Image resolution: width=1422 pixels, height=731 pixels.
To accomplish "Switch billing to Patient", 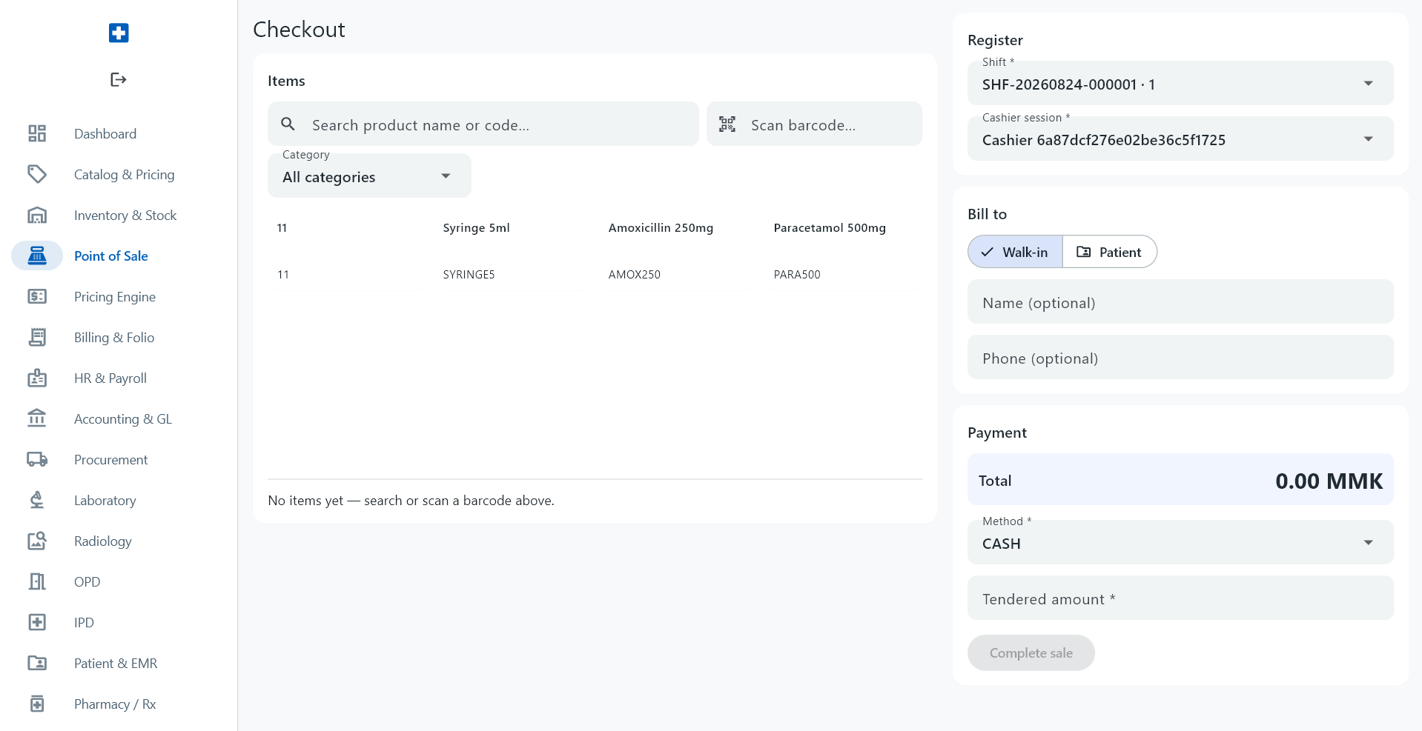I will tap(1109, 252).
